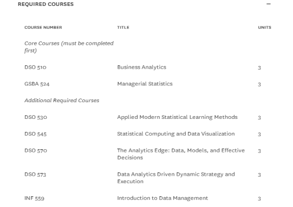Open the DSO 510 course link

35,67
